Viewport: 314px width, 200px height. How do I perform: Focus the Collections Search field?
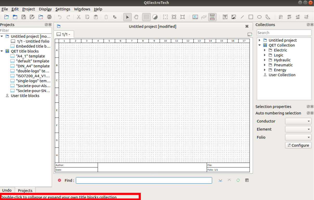click(284, 33)
